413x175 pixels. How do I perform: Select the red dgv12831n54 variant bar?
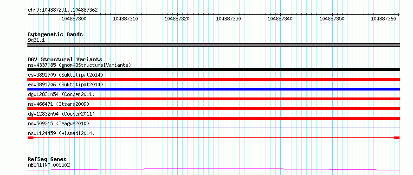[213, 99]
